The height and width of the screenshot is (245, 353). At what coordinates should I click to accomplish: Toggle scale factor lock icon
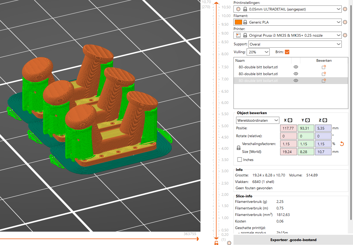(x=238, y=148)
